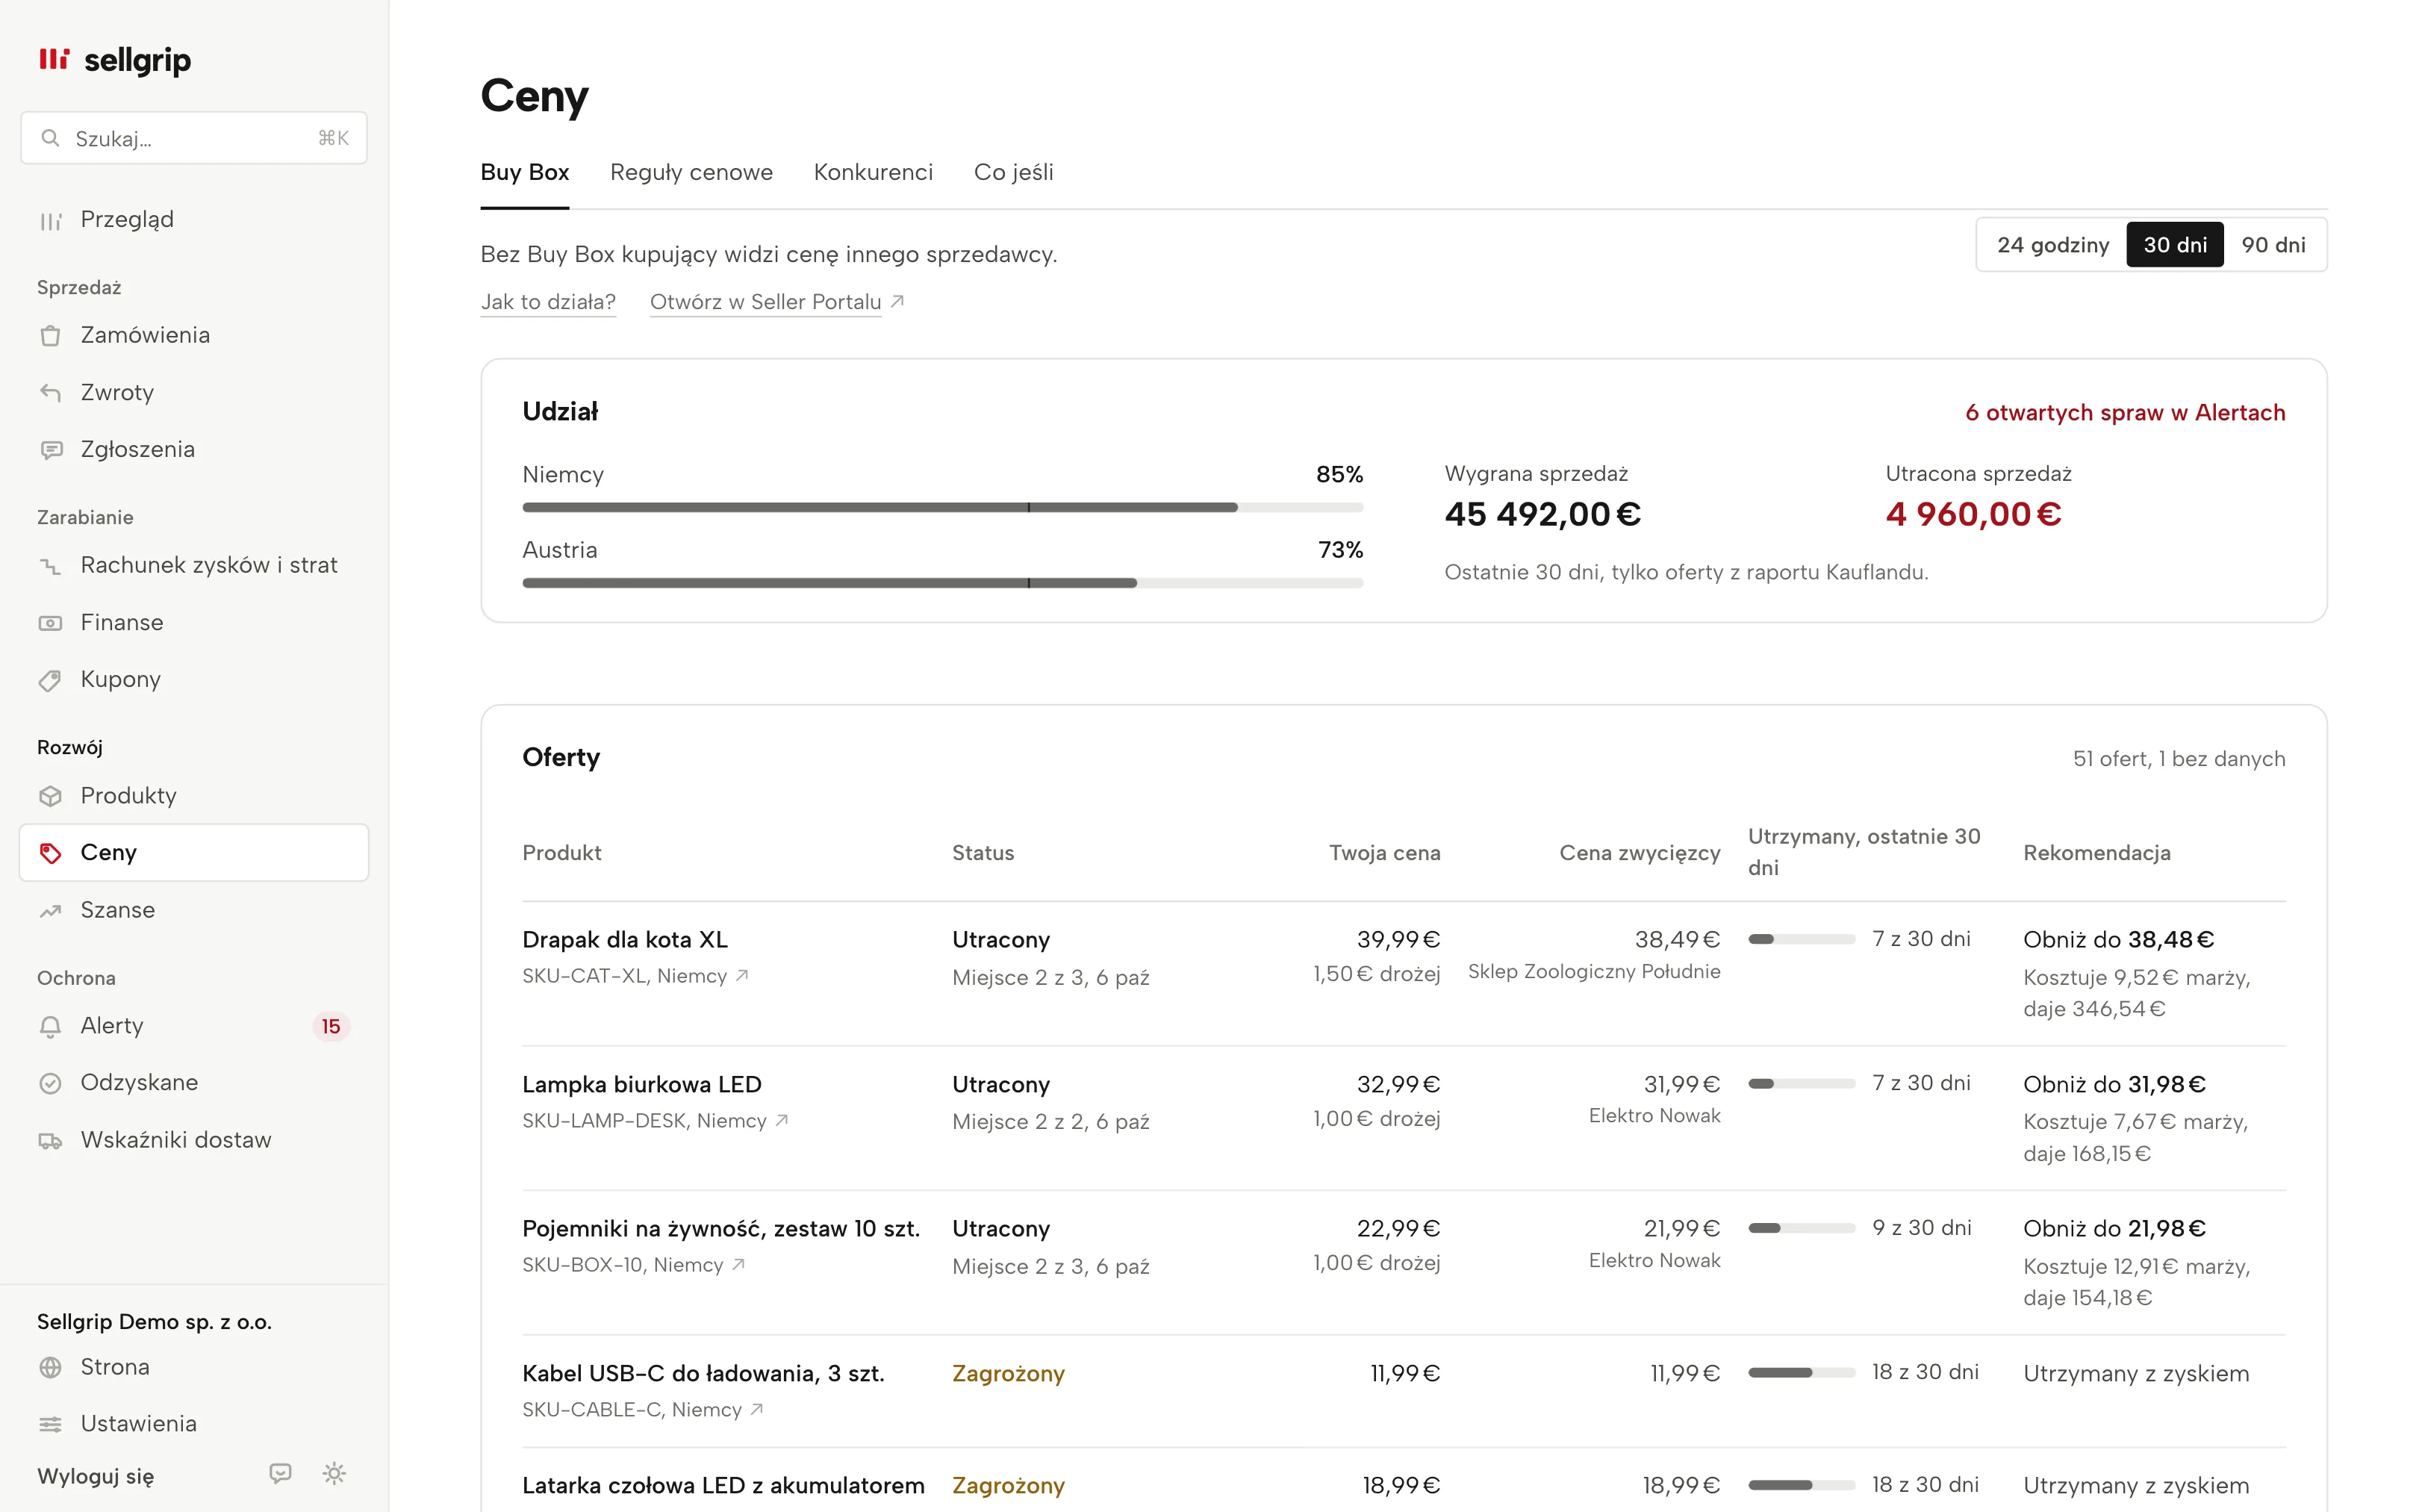Open 6 otwartych spraw w Alertach

click(2124, 413)
